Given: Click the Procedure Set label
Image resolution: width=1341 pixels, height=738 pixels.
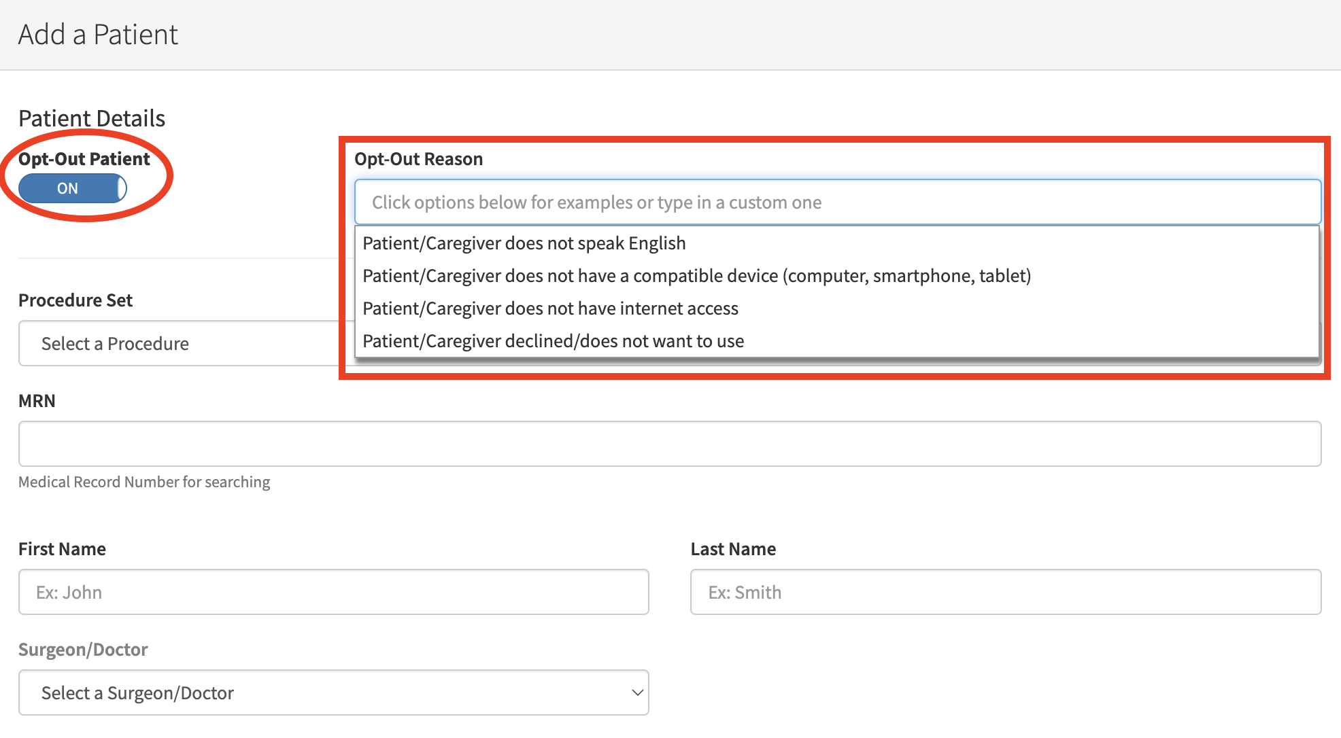Looking at the screenshot, I should [75, 300].
